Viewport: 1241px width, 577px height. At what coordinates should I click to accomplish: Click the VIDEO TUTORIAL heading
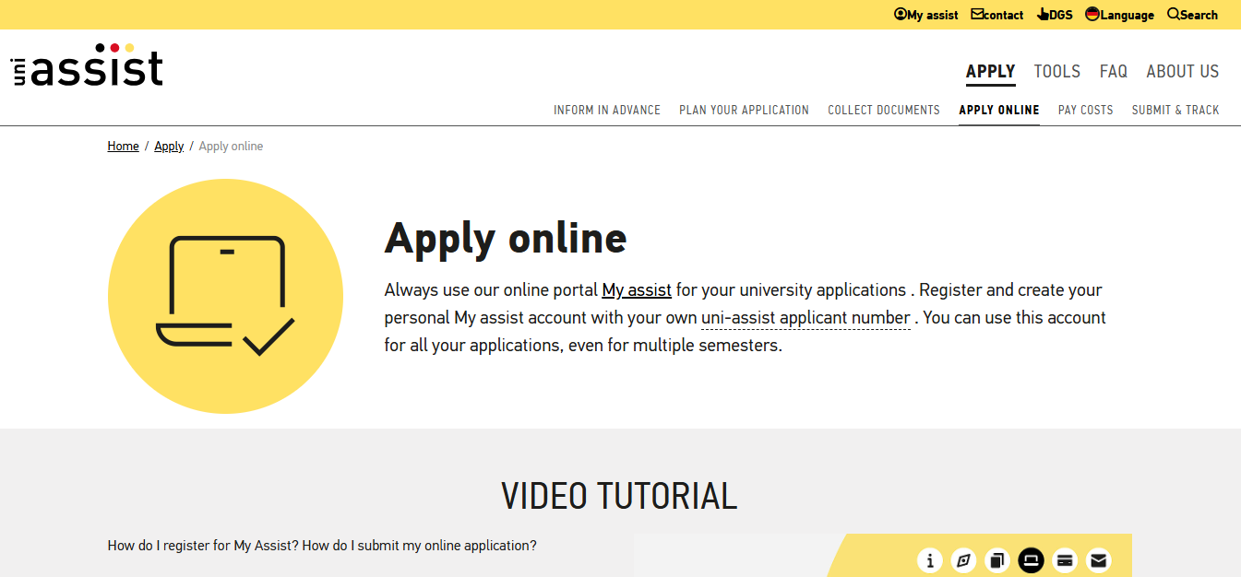619,496
